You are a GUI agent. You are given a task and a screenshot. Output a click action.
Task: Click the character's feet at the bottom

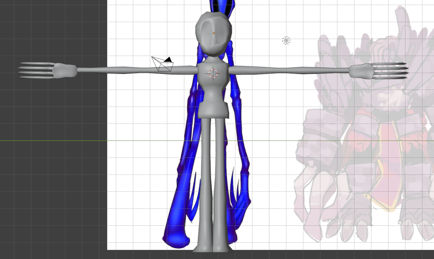coord(213,249)
